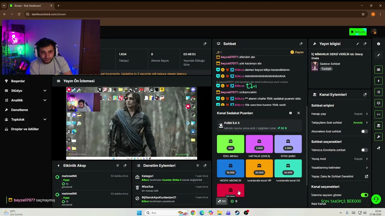Pop out the Yayın bilgisi panel
The width and height of the screenshot is (385, 216).
[x=365, y=44]
